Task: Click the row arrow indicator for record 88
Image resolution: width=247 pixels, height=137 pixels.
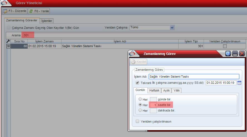Action: click(x=8, y=46)
